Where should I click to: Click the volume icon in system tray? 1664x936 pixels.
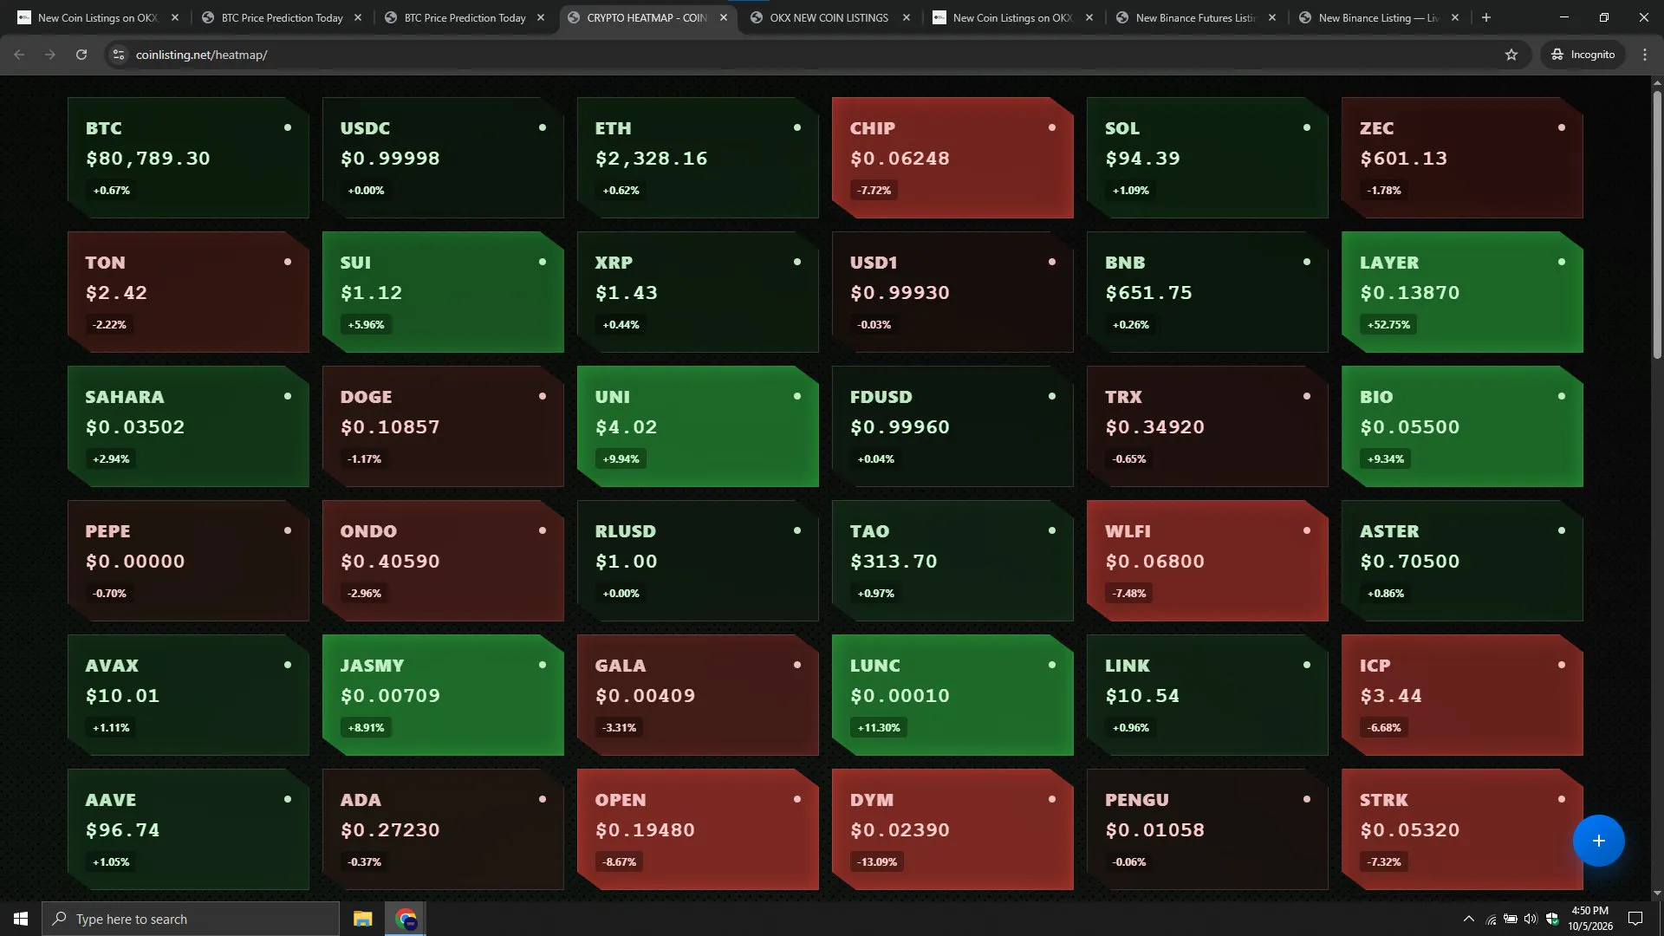click(1531, 919)
